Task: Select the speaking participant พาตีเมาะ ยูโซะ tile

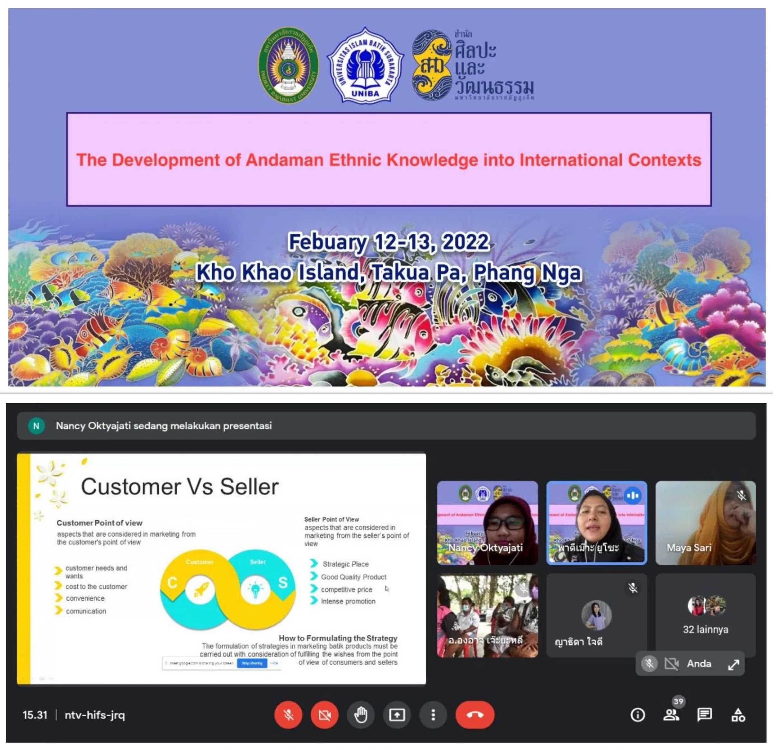Action: pos(597,523)
